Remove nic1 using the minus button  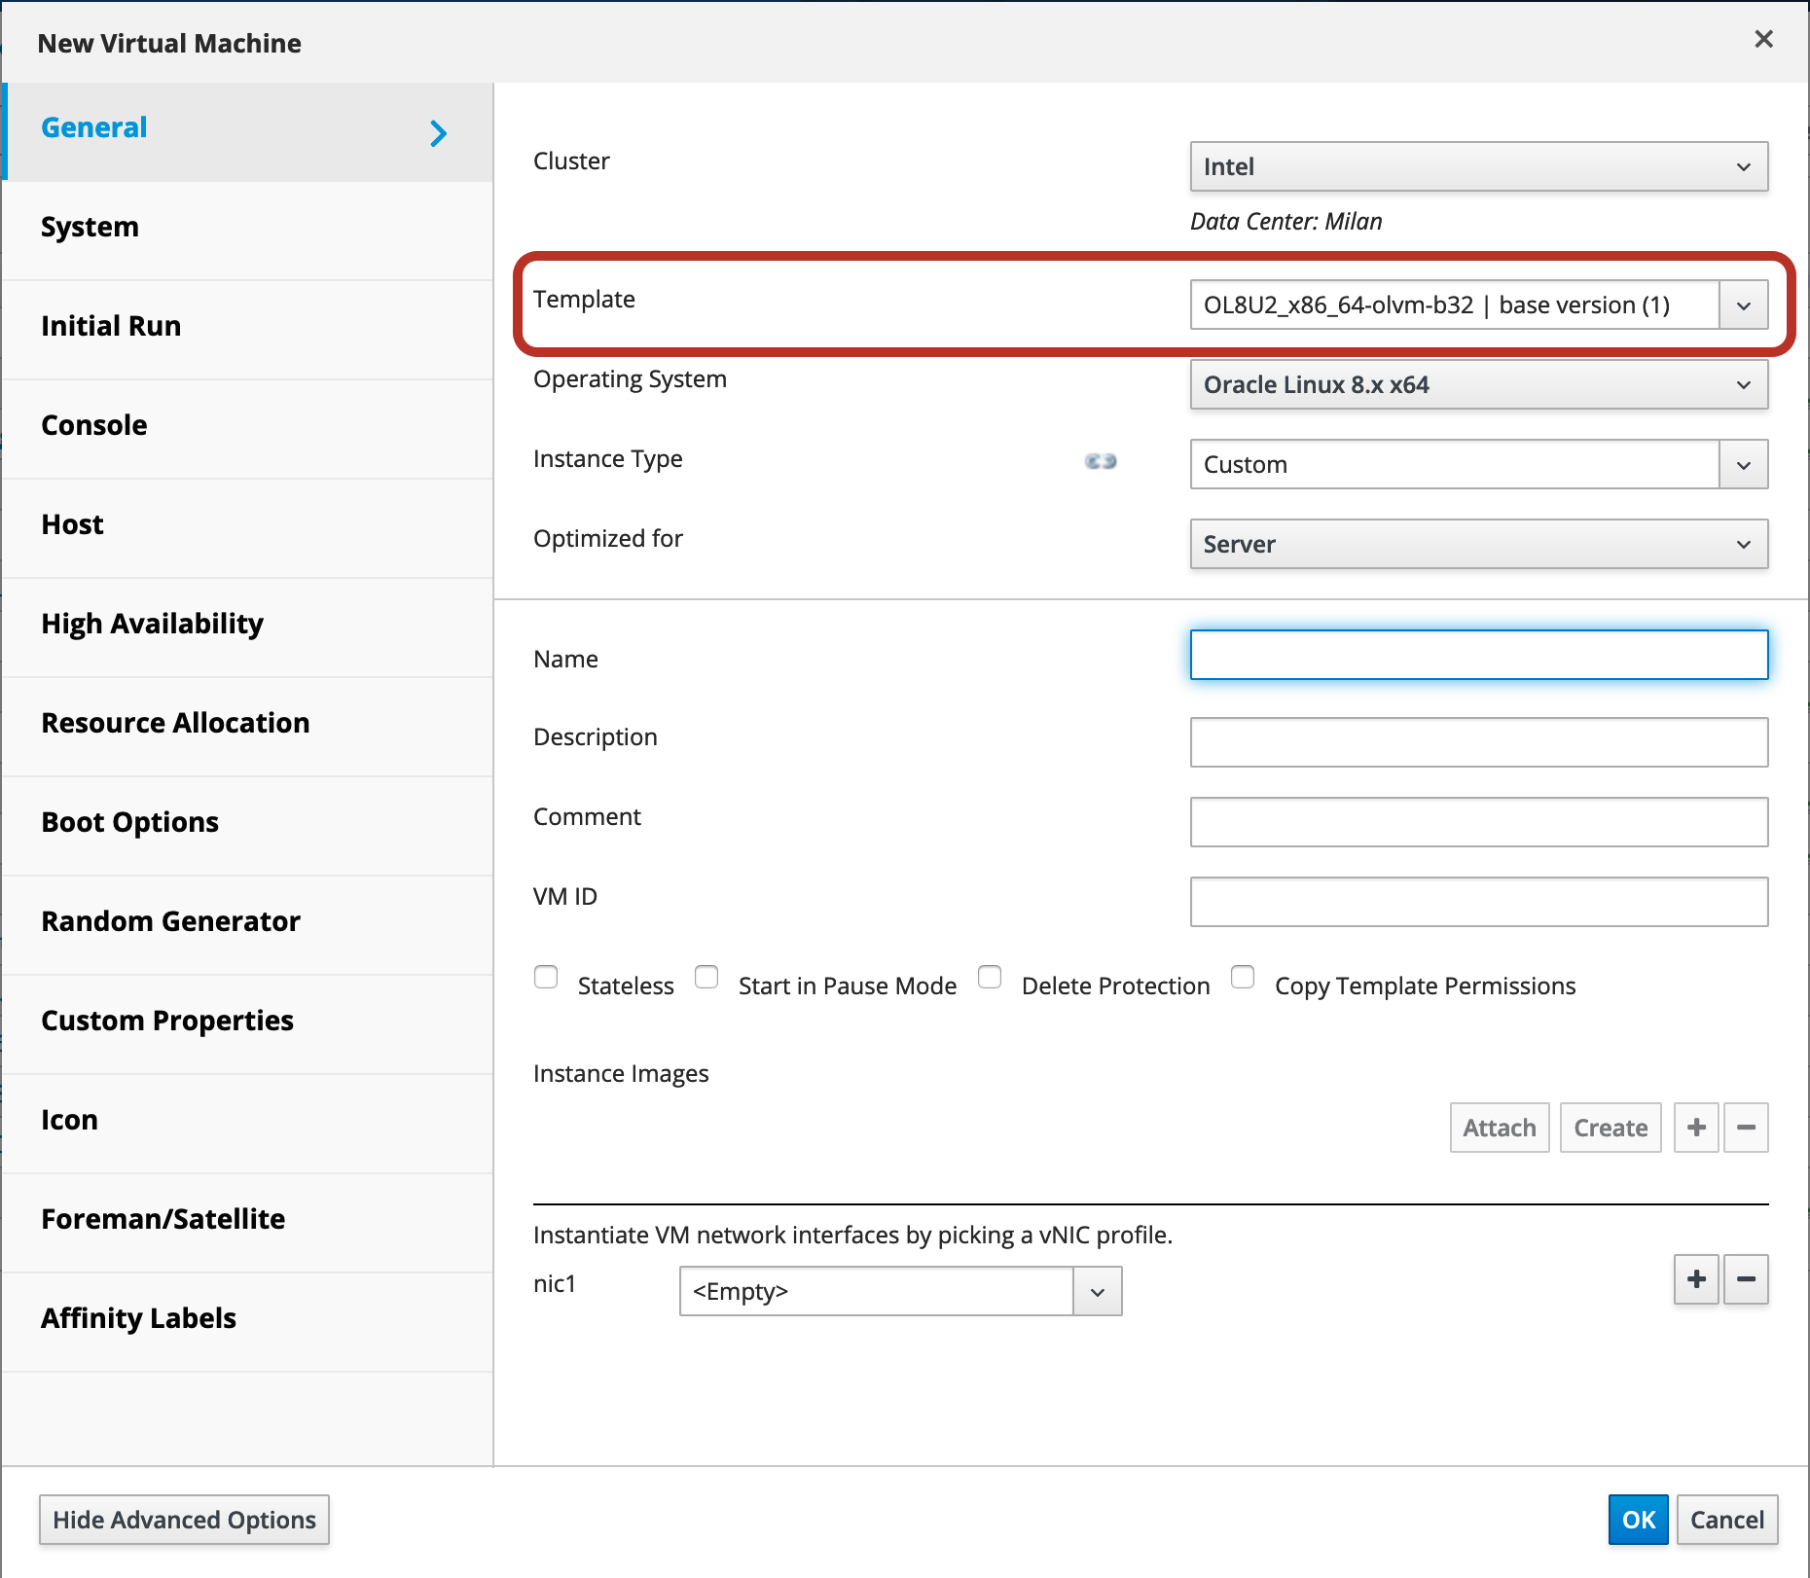[1746, 1279]
